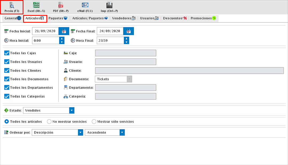Open the Descuentos tab with percent icon
288x165 pixels.
(175, 18)
